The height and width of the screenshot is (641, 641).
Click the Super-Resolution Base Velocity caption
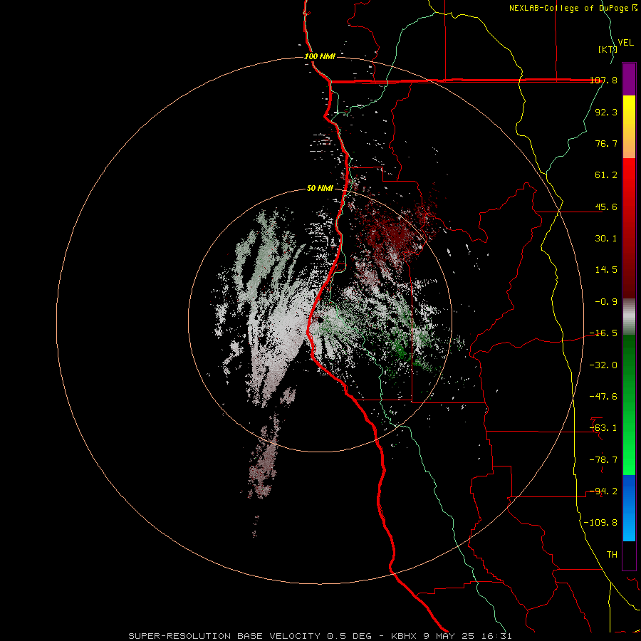pos(320,636)
